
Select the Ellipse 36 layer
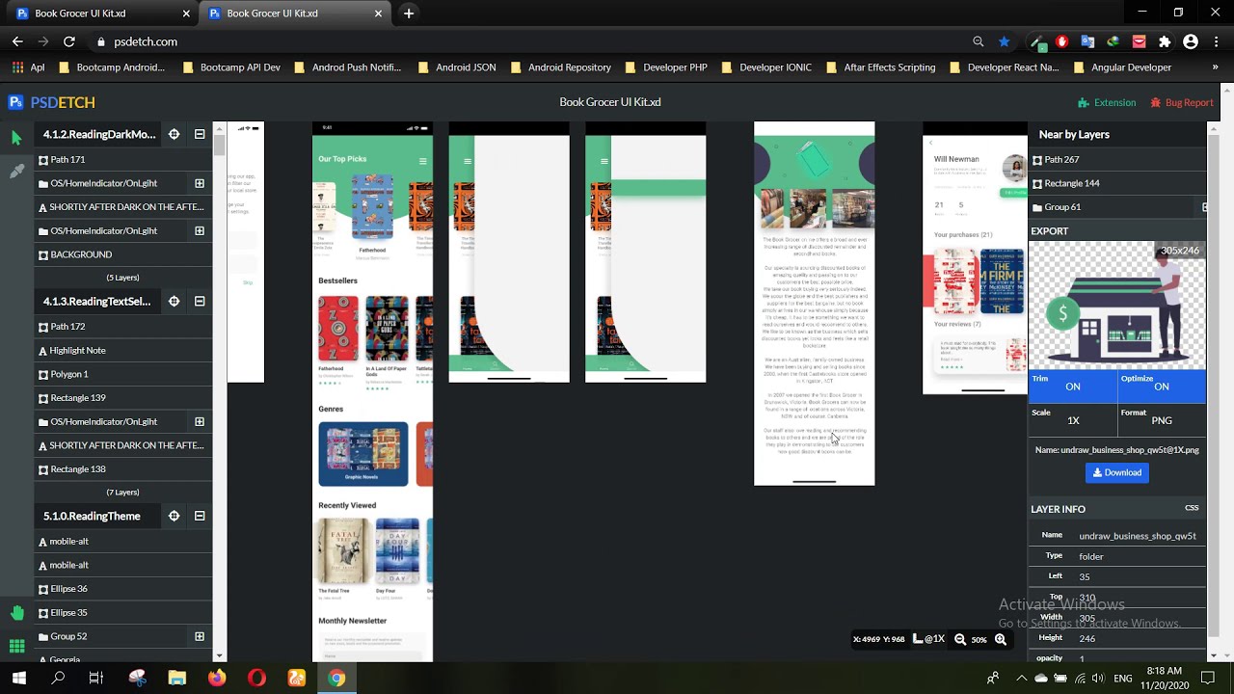coord(121,588)
